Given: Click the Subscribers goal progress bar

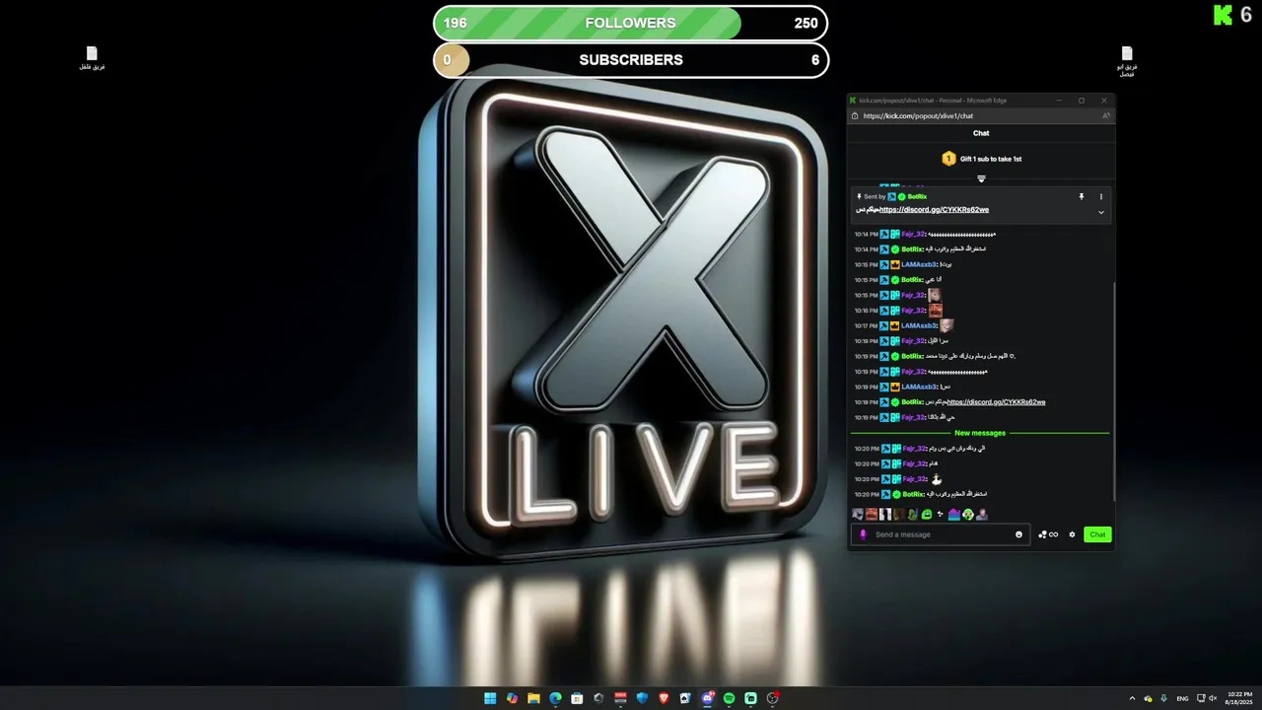Looking at the screenshot, I should click(631, 60).
